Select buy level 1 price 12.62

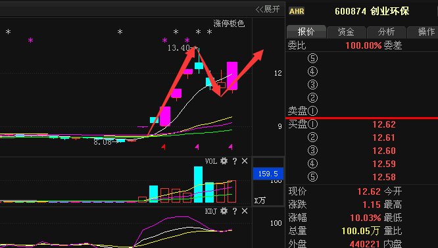tap(384, 124)
